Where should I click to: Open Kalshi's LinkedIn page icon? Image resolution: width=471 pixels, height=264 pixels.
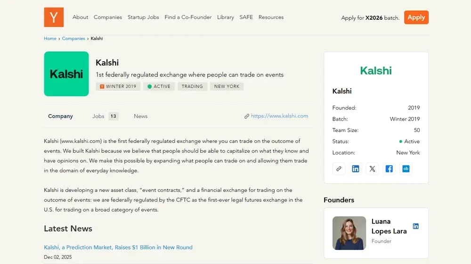click(x=355, y=169)
